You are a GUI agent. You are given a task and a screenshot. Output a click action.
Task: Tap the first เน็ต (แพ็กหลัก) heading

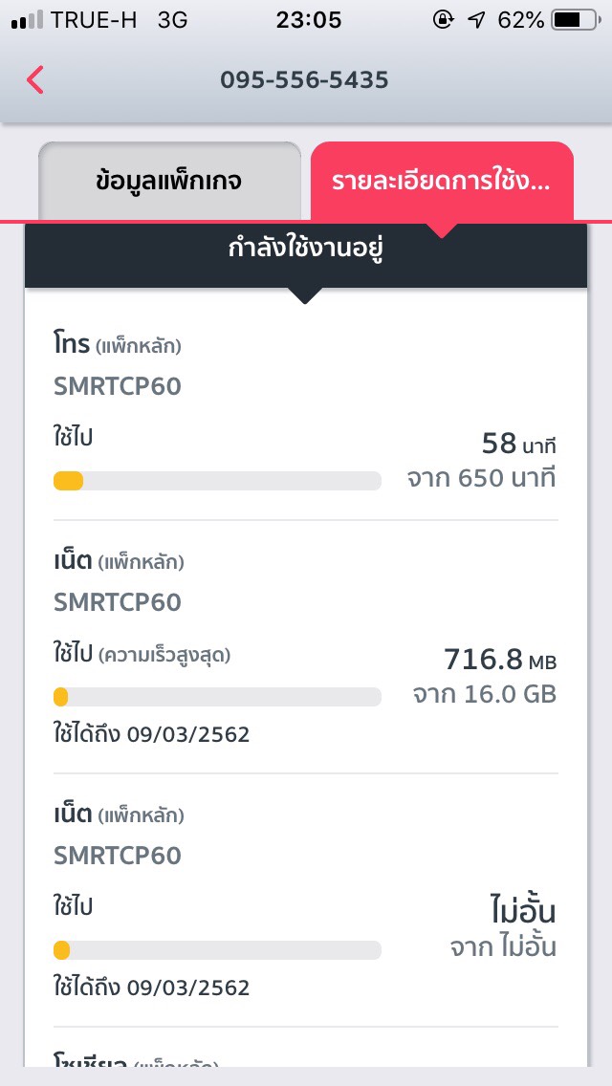[x=119, y=561]
